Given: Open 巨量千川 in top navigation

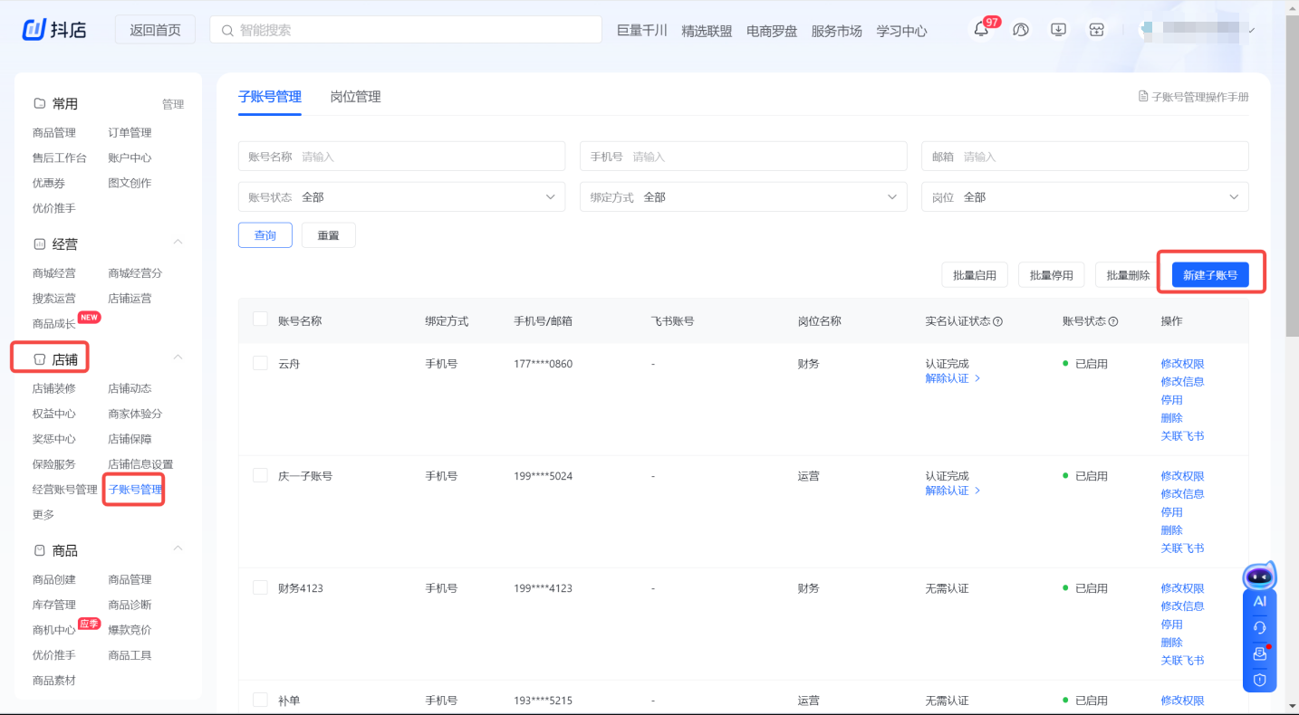Looking at the screenshot, I should [x=641, y=30].
